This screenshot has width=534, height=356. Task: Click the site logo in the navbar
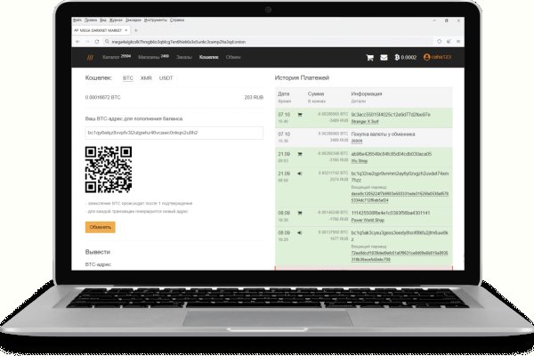point(88,57)
